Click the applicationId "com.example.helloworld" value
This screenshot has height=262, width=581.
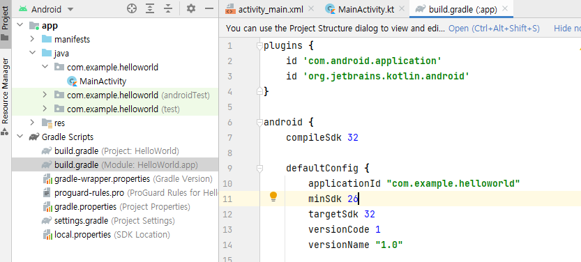click(453, 183)
